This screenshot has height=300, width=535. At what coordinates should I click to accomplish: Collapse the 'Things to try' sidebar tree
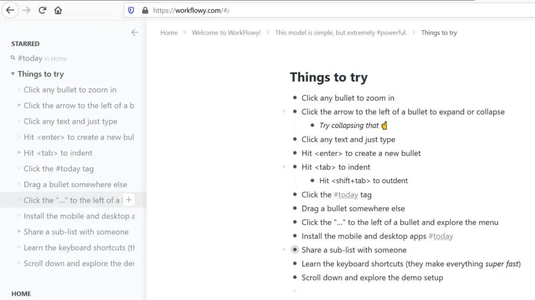tap(13, 74)
